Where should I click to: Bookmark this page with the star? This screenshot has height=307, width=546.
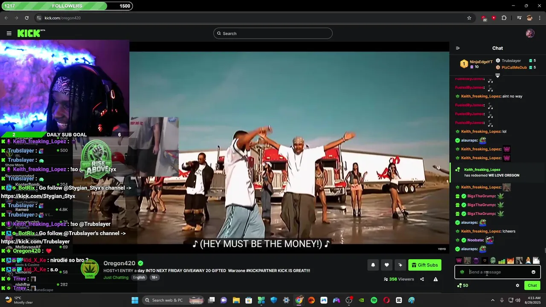[469, 18]
